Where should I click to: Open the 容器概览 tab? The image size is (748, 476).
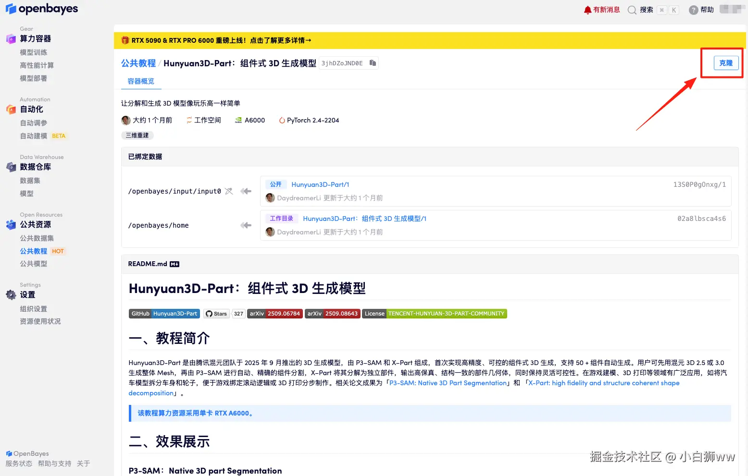coord(141,81)
